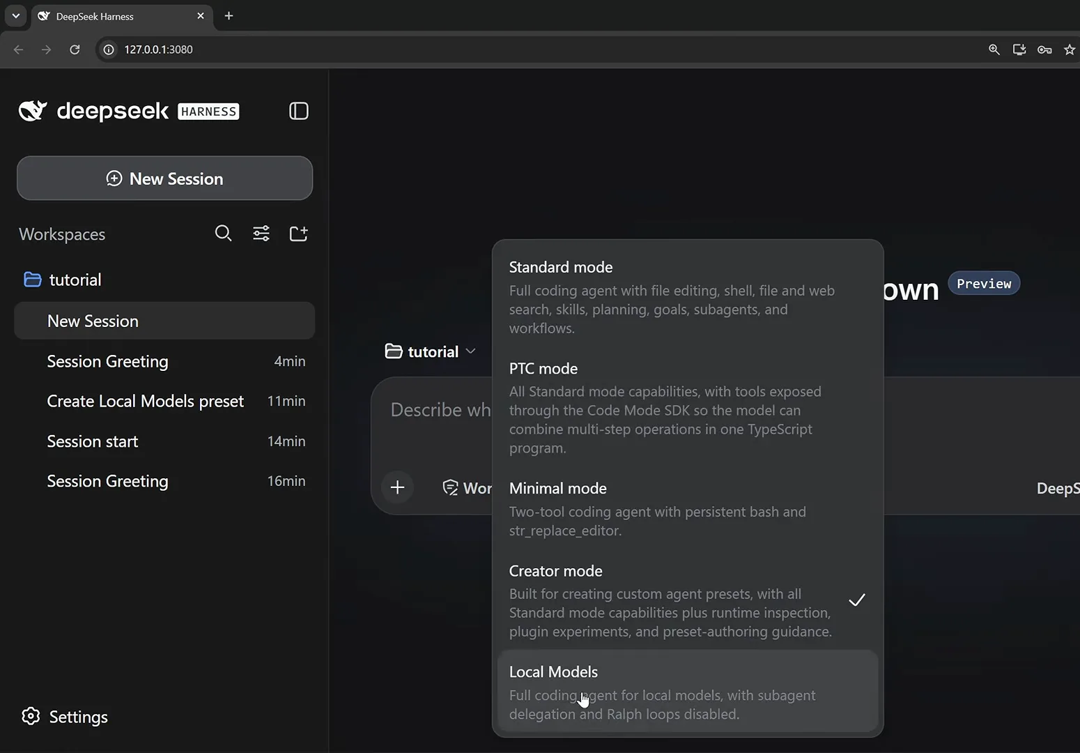Collapse the sidebar with the panel icon
The image size is (1080, 753).
point(299,111)
